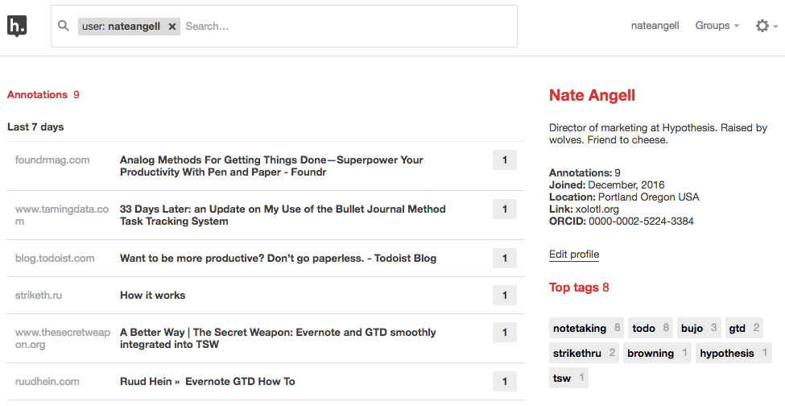Click the xolotl.org link value

click(x=597, y=209)
